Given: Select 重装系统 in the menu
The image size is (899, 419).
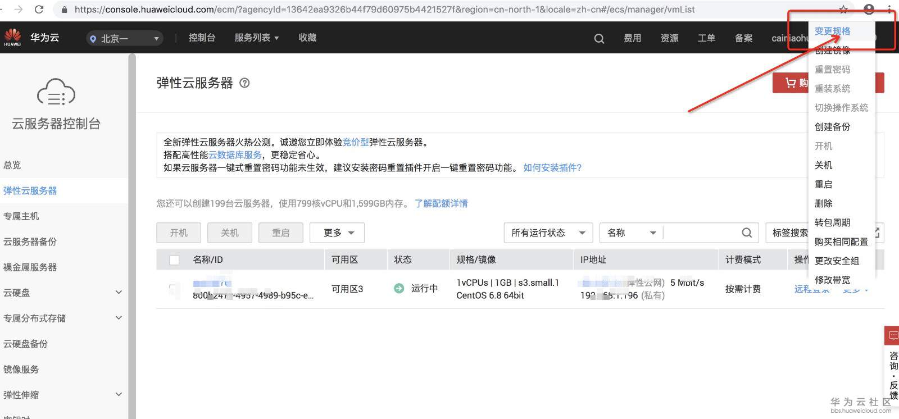Looking at the screenshot, I should (832, 89).
